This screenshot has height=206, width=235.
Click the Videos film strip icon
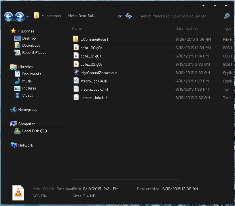point(17,95)
